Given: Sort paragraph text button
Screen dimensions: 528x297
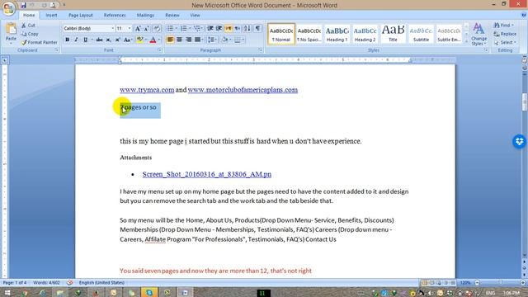Looking at the screenshot, I should (x=247, y=28).
